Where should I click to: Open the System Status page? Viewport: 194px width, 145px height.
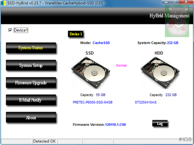pos(31,48)
